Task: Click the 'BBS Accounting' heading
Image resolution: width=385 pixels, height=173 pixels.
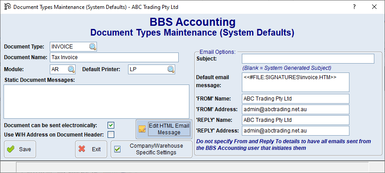Action: click(192, 22)
